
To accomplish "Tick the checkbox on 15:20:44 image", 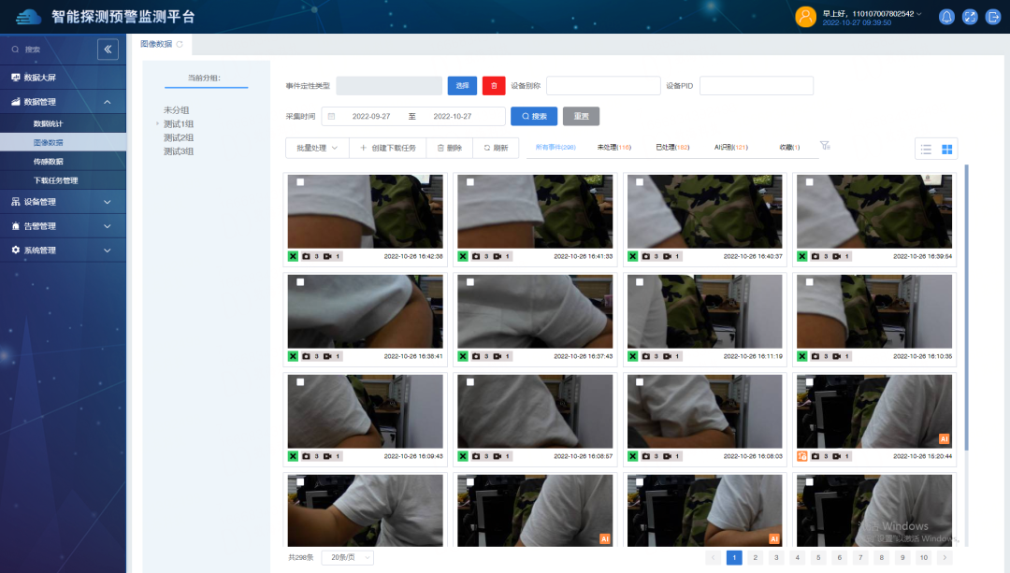I will pos(810,382).
